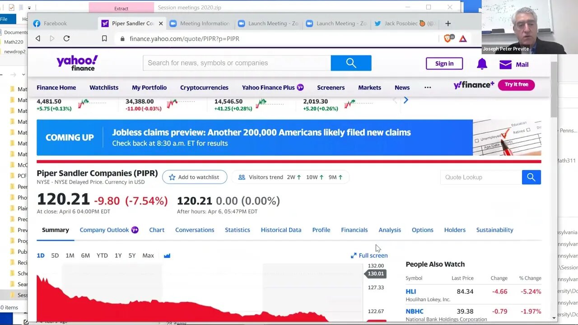Click the browser back arrow
The image size is (578, 325).
[38, 38]
